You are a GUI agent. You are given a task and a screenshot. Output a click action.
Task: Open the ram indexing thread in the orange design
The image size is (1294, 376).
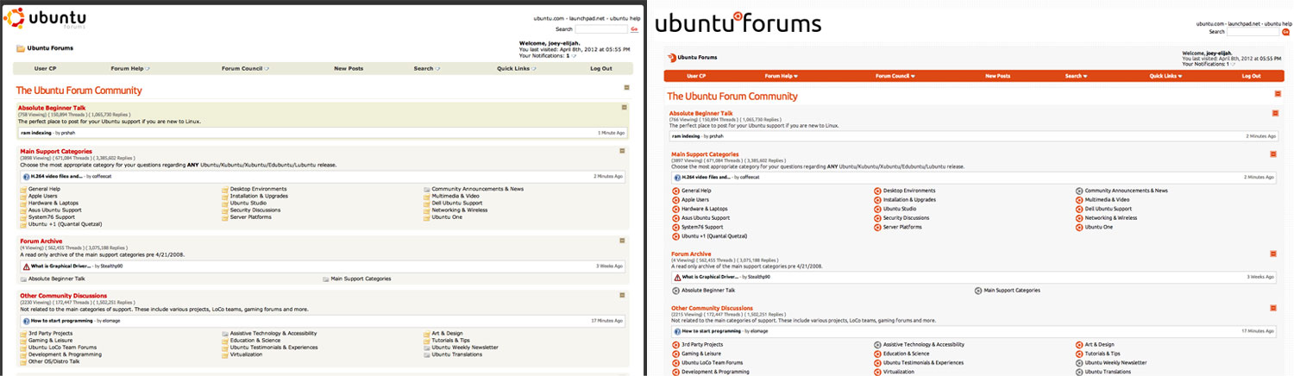click(x=685, y=136)
